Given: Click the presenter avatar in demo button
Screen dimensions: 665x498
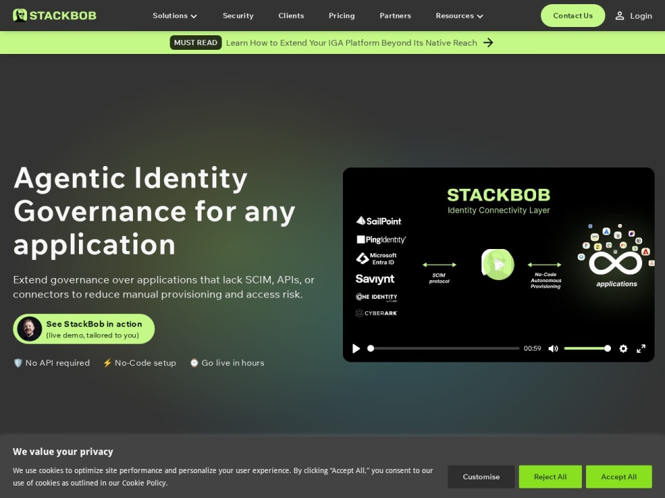Looking at the screenshot, I should [x=29, y=329].
